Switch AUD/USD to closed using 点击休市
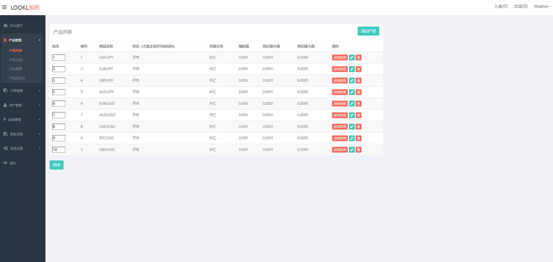 340,115
